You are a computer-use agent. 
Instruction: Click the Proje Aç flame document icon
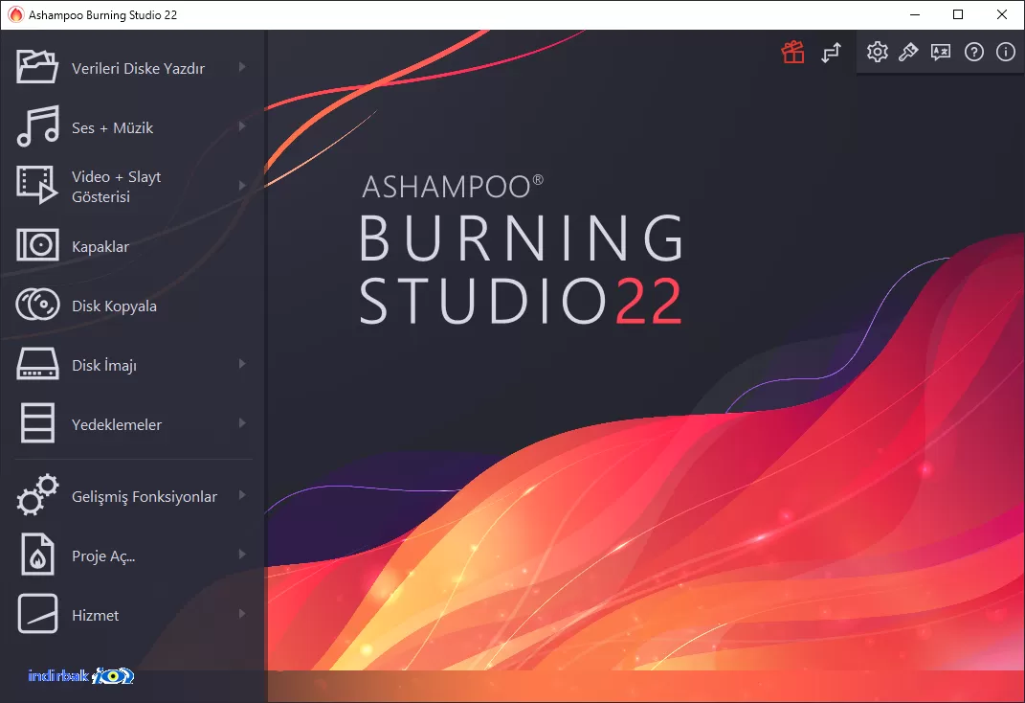(x=37, y=555)
